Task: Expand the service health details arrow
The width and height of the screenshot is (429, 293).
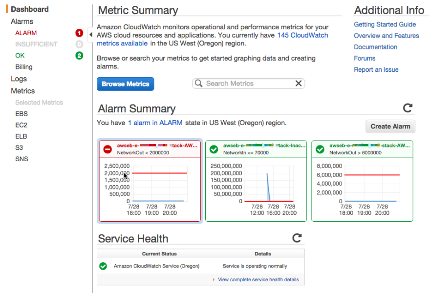Action: click(214, 280)
